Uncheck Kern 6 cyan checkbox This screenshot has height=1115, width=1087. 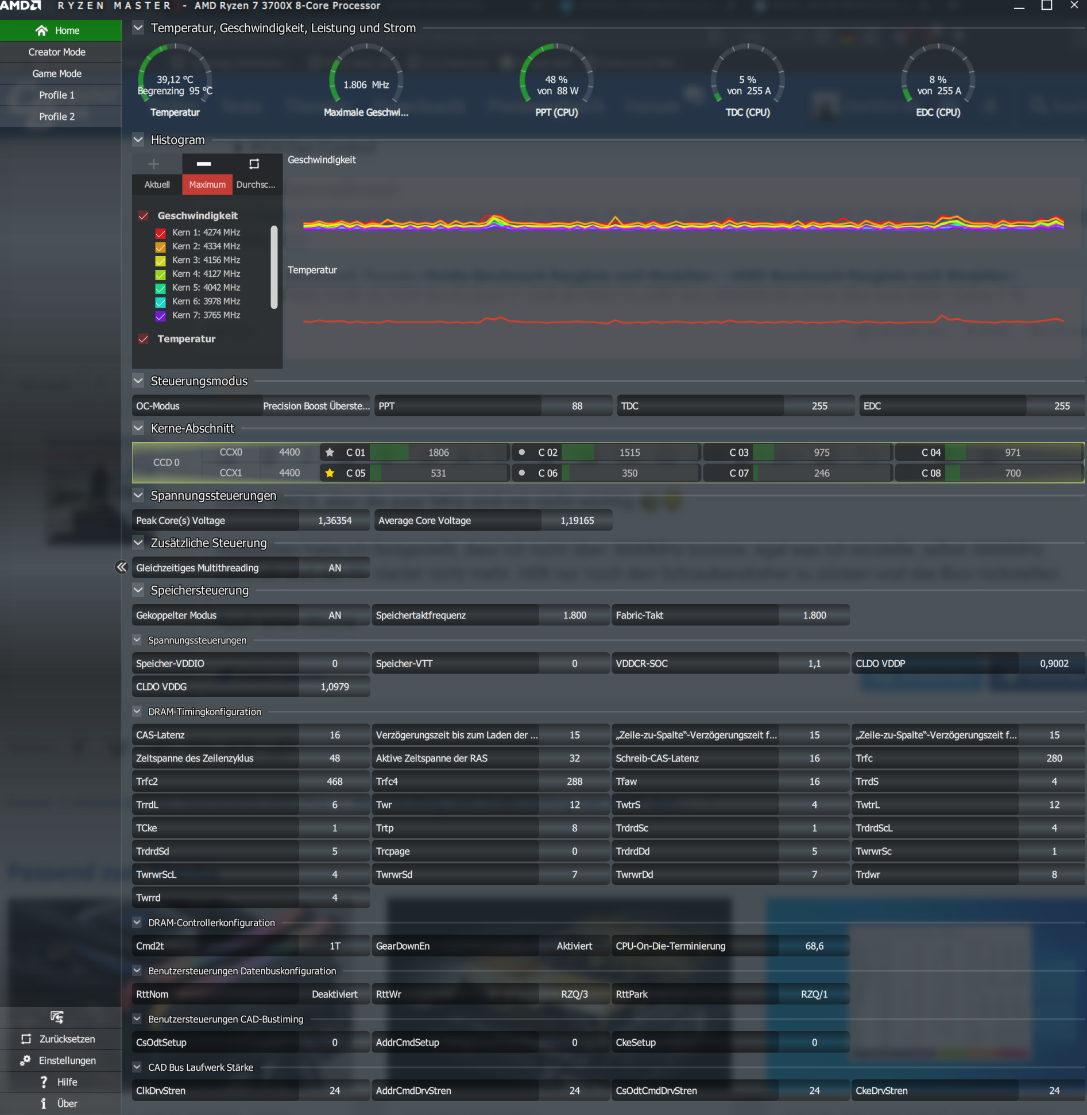161,302
